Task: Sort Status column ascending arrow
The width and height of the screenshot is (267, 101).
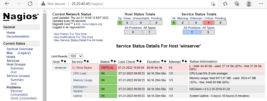Action: (x=112, y=61)
